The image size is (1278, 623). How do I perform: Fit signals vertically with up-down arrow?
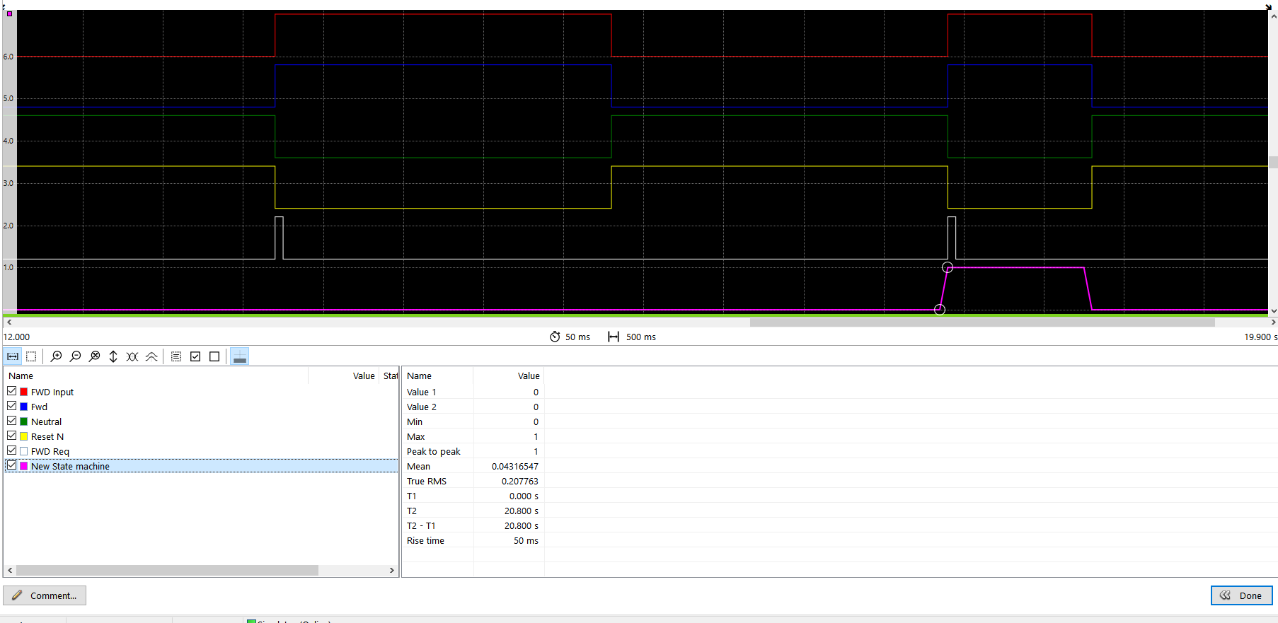(113, 356)
